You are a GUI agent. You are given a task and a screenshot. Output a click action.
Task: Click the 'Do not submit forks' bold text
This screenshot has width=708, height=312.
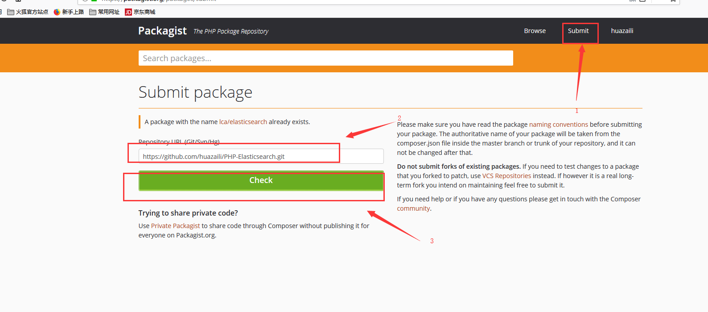(459, 166)
